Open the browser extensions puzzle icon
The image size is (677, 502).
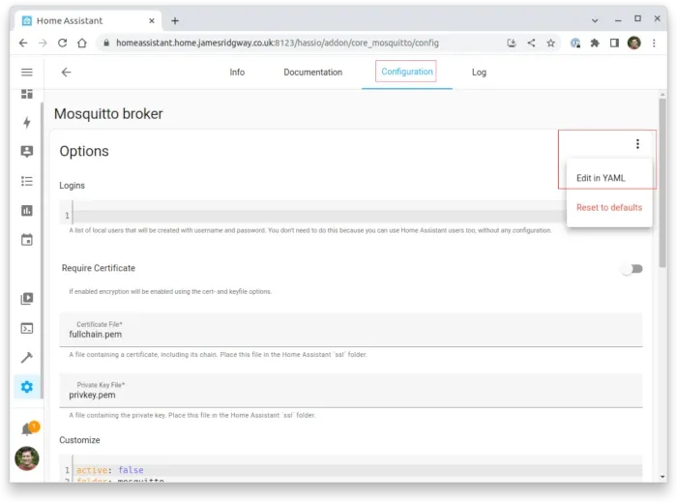pyautogui.click(x=595, y=43)
